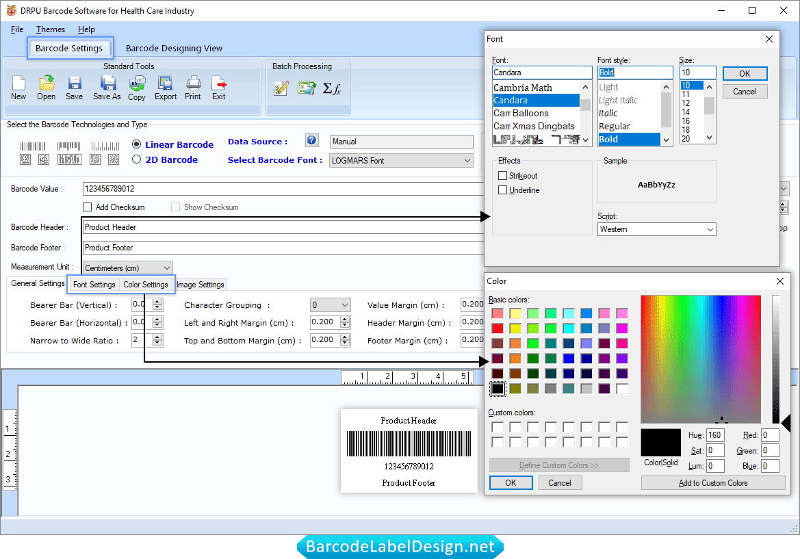Viewport: 800px width, 559px height.
Task: Close the Color dialog
Action: 779,281
